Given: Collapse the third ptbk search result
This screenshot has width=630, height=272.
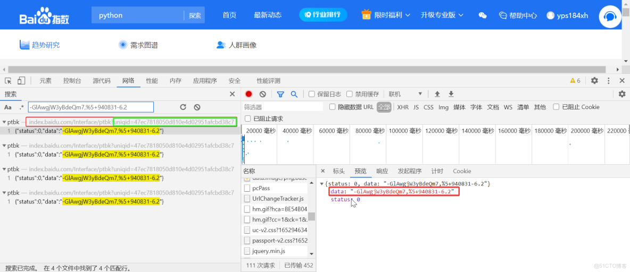Looking at the screenshot, I should click(4, 169).
